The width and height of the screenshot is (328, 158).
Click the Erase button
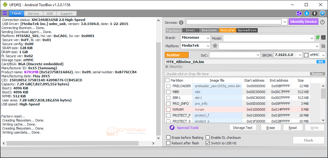click(271, 128)
